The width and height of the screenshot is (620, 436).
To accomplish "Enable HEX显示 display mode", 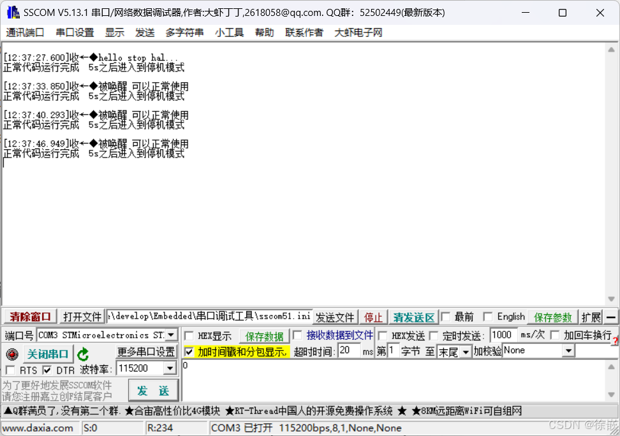I will (189, 336).
